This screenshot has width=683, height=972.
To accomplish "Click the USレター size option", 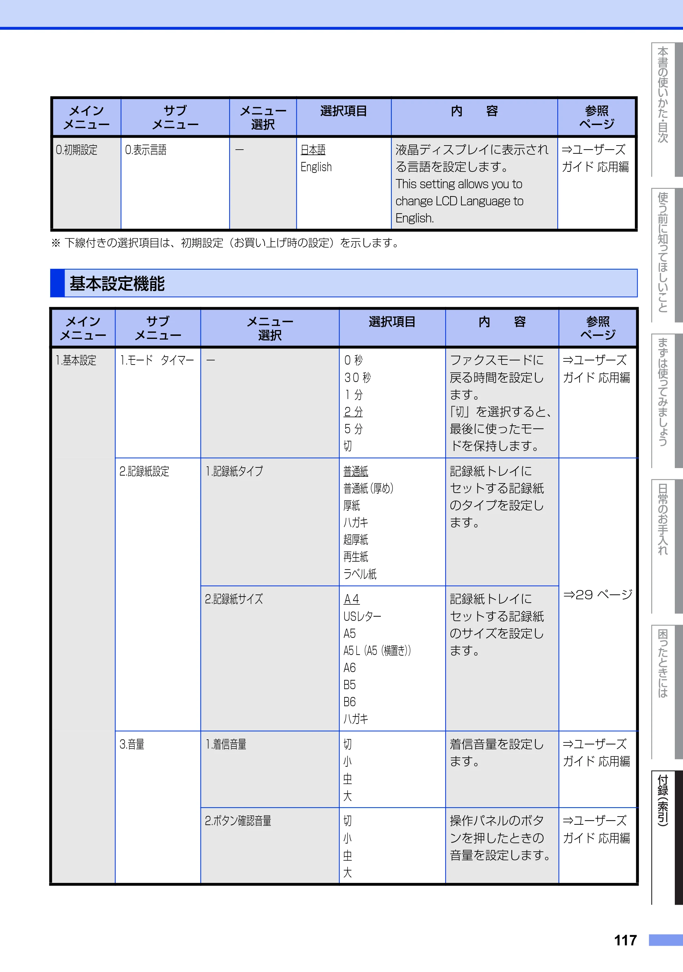I will click(362, 616).
